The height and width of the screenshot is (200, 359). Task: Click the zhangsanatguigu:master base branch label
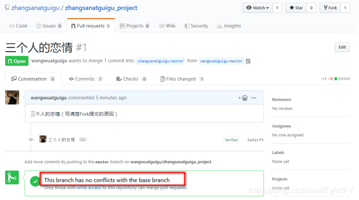pyautogui.click(x=161, y=61)
